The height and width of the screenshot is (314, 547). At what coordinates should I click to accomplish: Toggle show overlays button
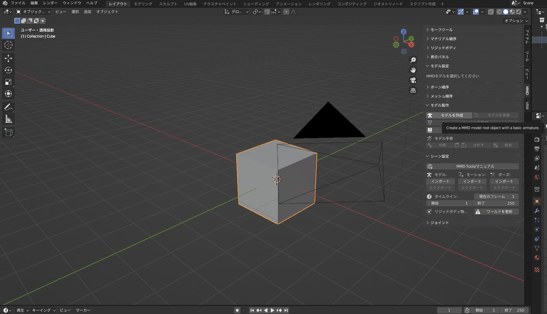pos(475,12)
